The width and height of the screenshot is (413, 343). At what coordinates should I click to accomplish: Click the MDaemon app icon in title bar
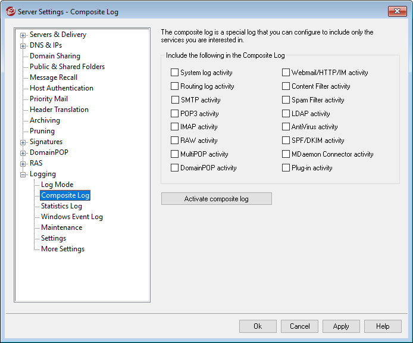[x=10, y=11]
